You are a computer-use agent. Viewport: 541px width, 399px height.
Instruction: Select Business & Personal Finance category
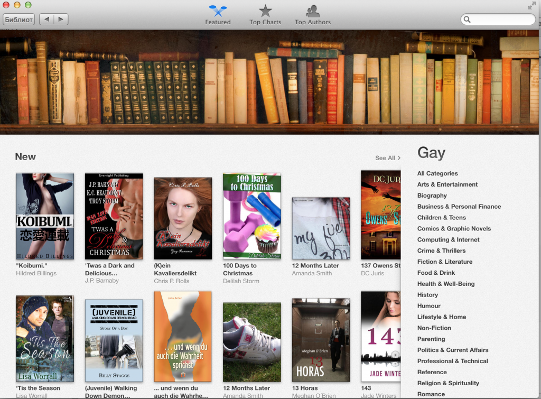click(459, 207)
